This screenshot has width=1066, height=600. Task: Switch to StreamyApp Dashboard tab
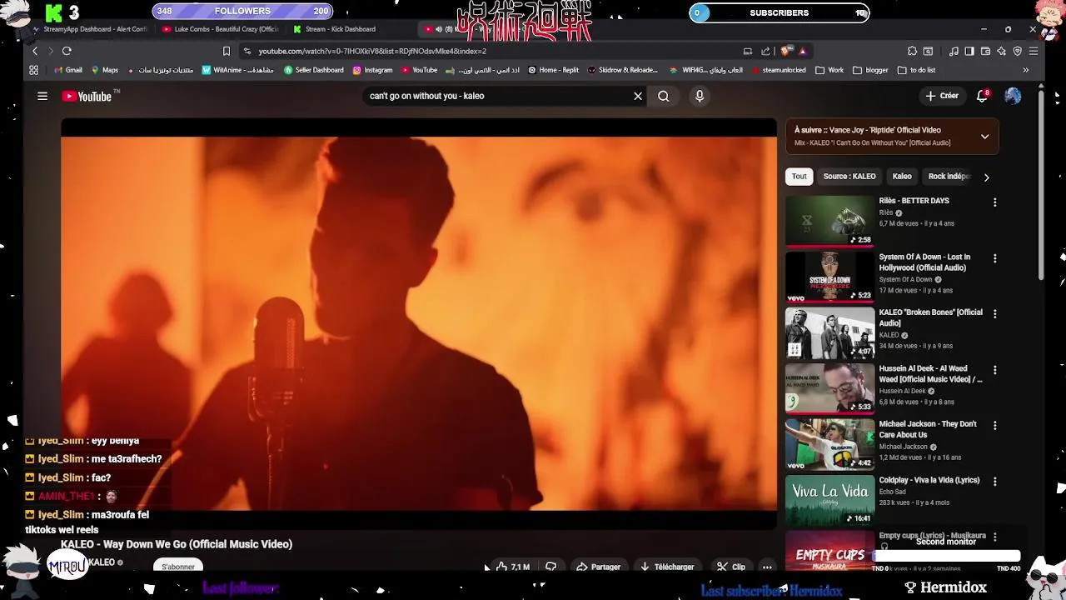[x=89, y=29]
